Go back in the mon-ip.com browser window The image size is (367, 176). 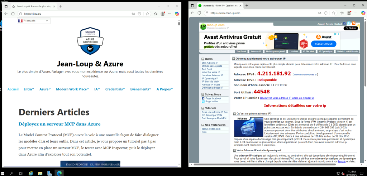(x=192, y=13)
